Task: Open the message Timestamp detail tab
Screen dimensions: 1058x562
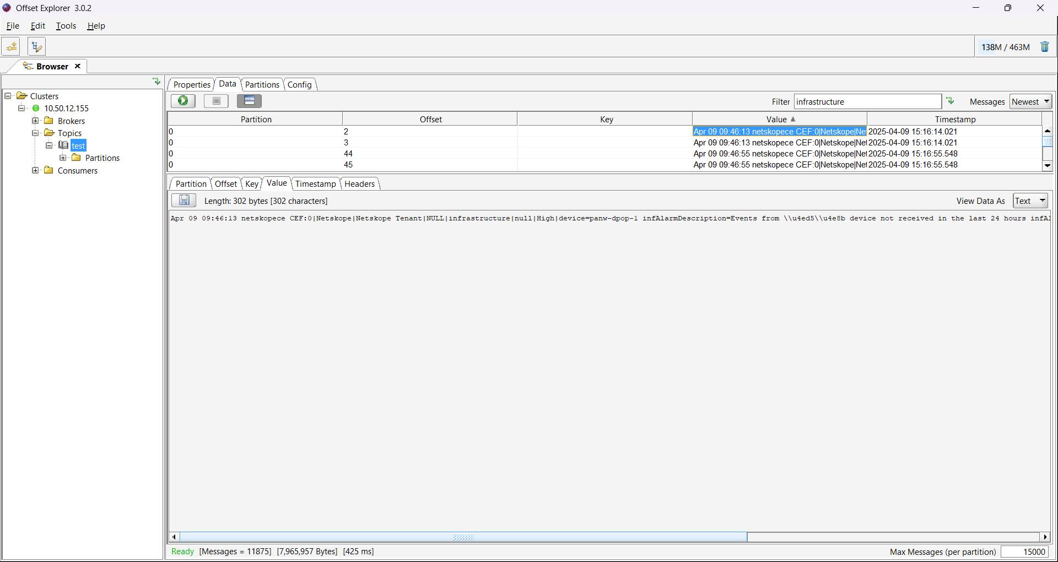Action: (315, 183)
